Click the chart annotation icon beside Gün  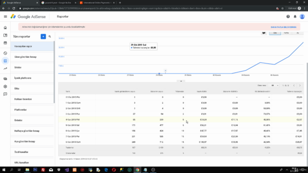tap(264, 33)
